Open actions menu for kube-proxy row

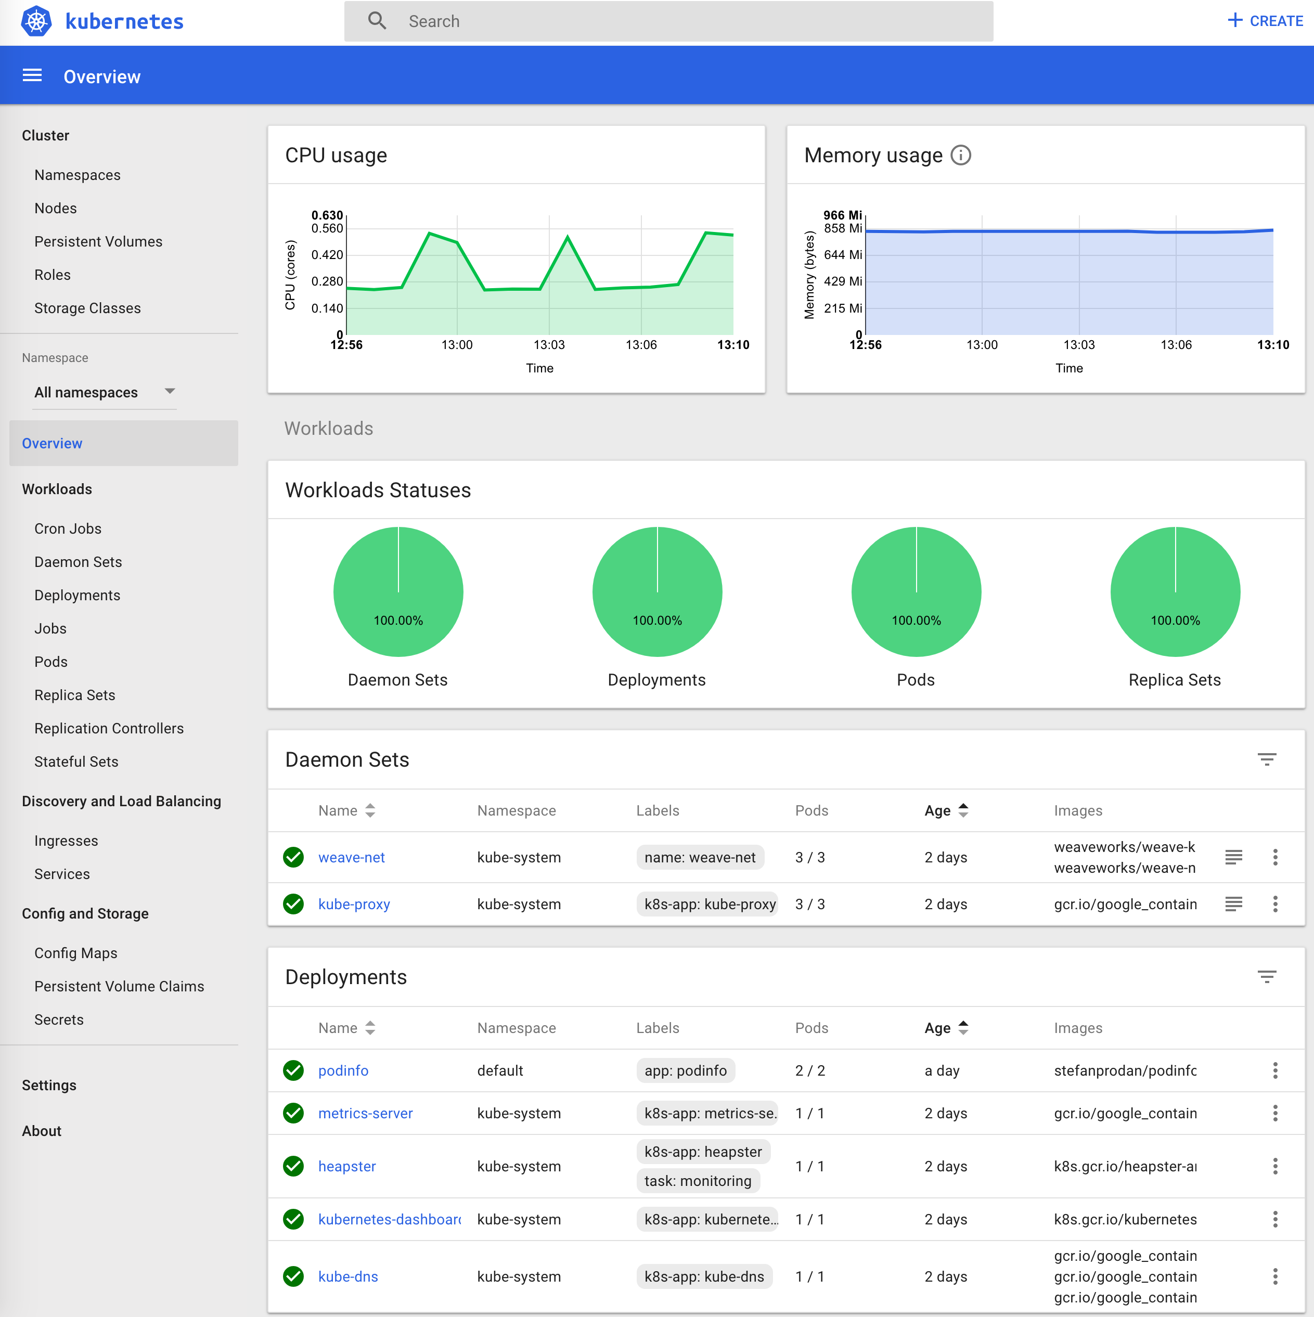(1274, 904)
